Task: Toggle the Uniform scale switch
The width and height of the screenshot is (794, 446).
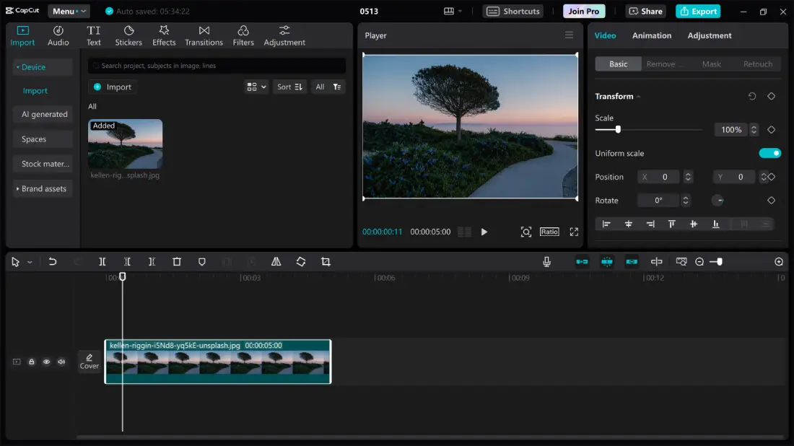Action: tap(769, 153)
